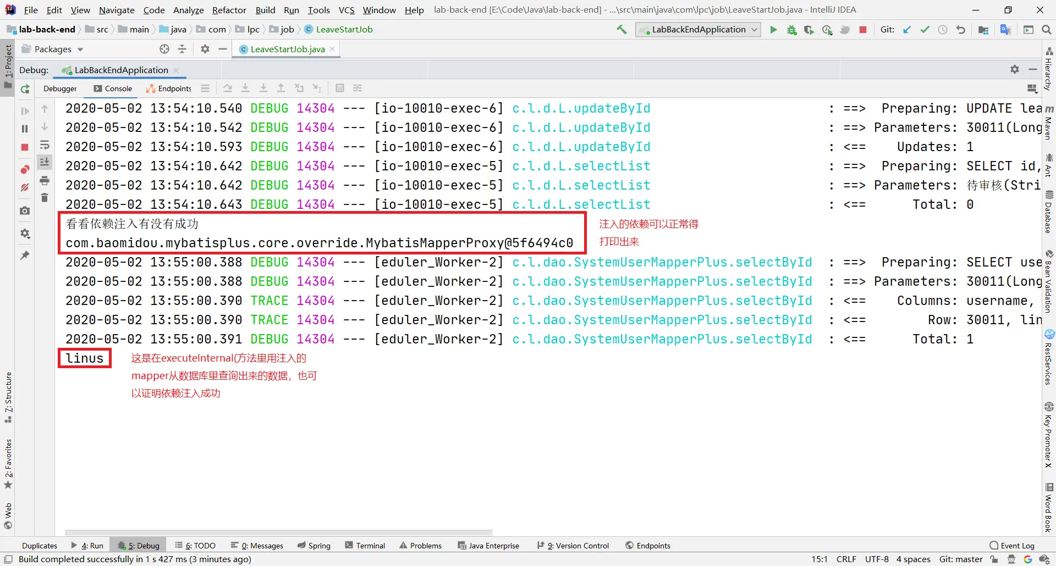
Task: Rerun the debug session with the green arrow
Action: tap(25, 88)
